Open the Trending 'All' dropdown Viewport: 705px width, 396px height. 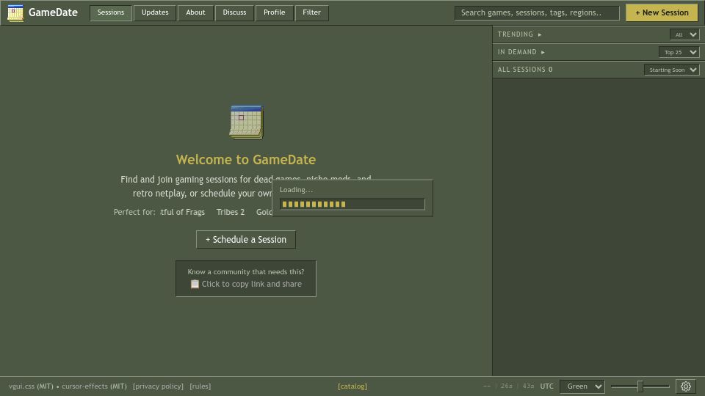tap(684, 34)
